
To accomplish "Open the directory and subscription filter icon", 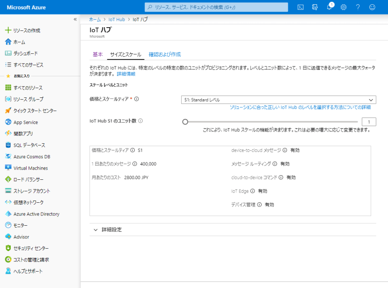I will tap(315, 7).
